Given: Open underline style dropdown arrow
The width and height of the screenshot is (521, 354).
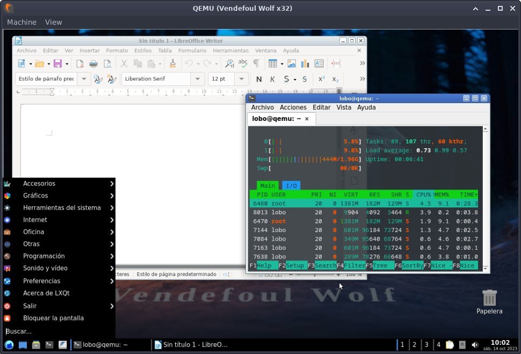Looking at the screenshot, I should pyautogui.click(x=295, y=80).
